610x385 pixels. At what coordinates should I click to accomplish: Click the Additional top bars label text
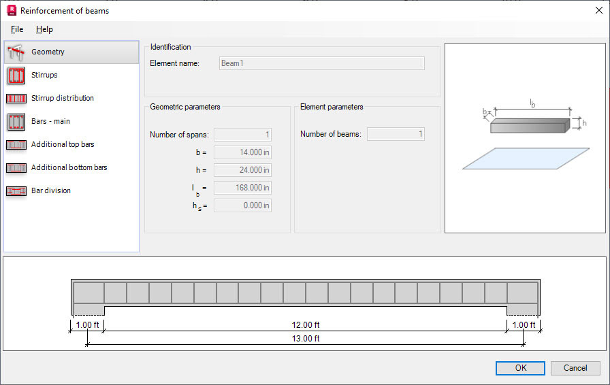tap(63, 144)
